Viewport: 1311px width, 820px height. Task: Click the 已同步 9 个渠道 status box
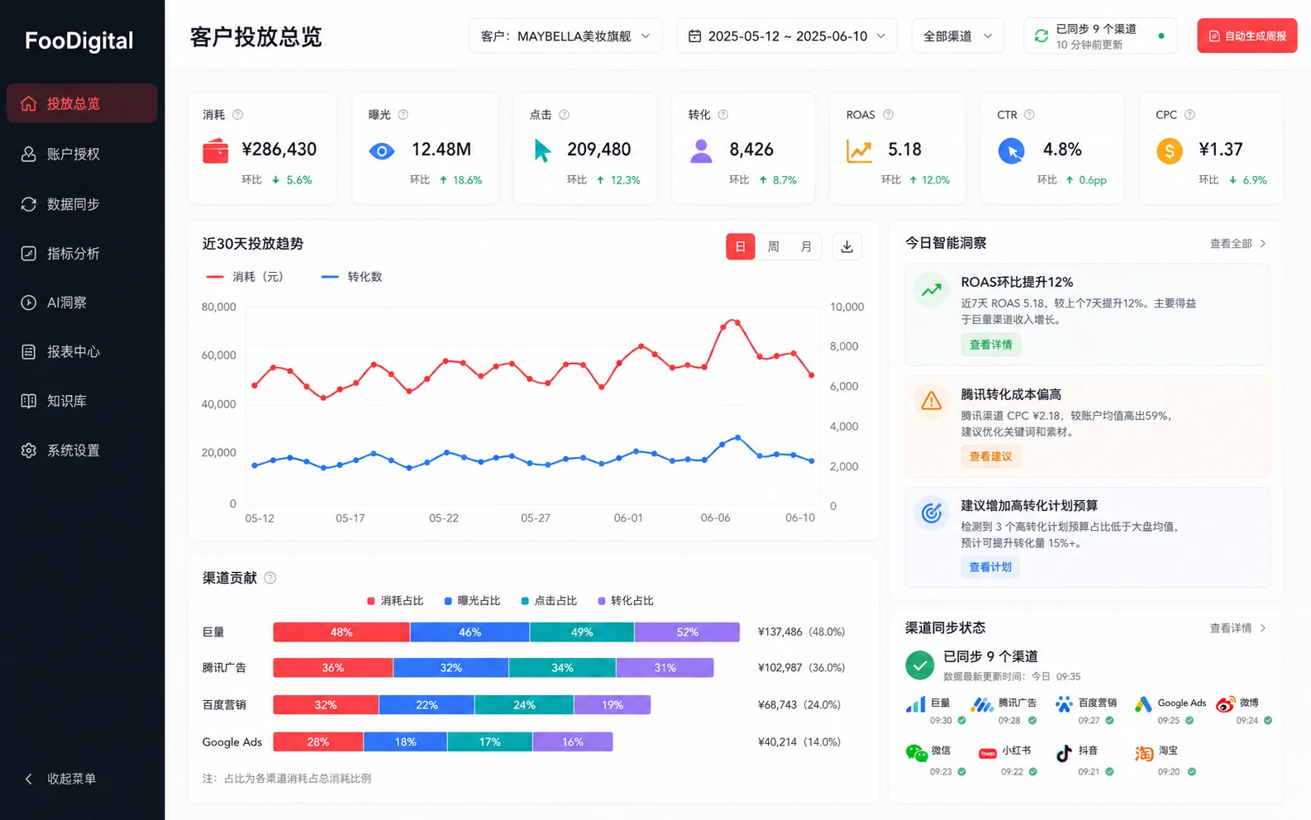pos(1099,36)
